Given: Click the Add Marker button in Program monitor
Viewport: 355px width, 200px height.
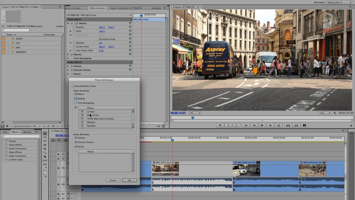Looking at the screenshot, I should click(220, 125).
